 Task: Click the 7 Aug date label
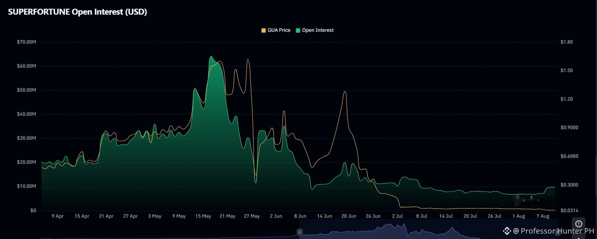543,216
